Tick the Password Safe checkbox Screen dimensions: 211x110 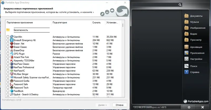pyautogui.click(x=8, y=84)
